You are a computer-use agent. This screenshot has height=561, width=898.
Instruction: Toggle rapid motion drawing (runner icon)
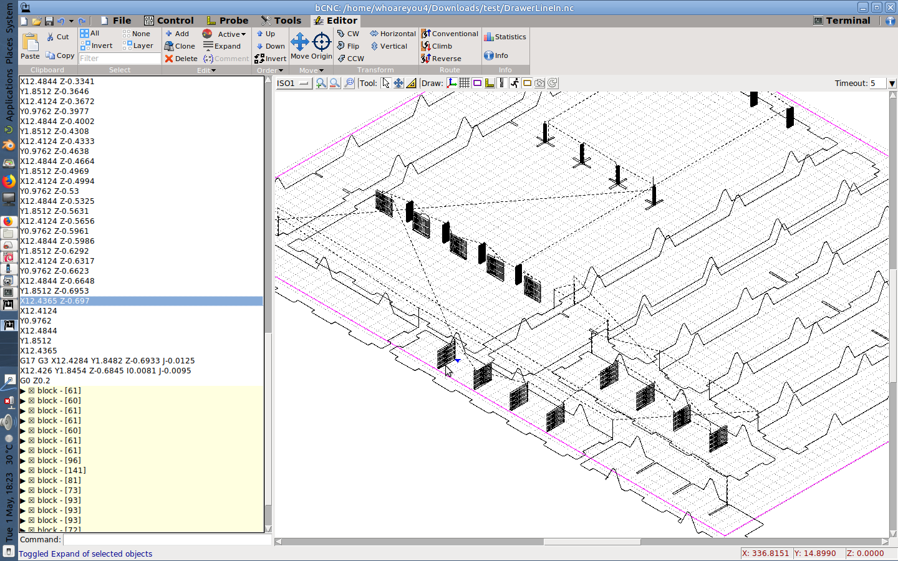pyautogui.click(x=514, y=83)
